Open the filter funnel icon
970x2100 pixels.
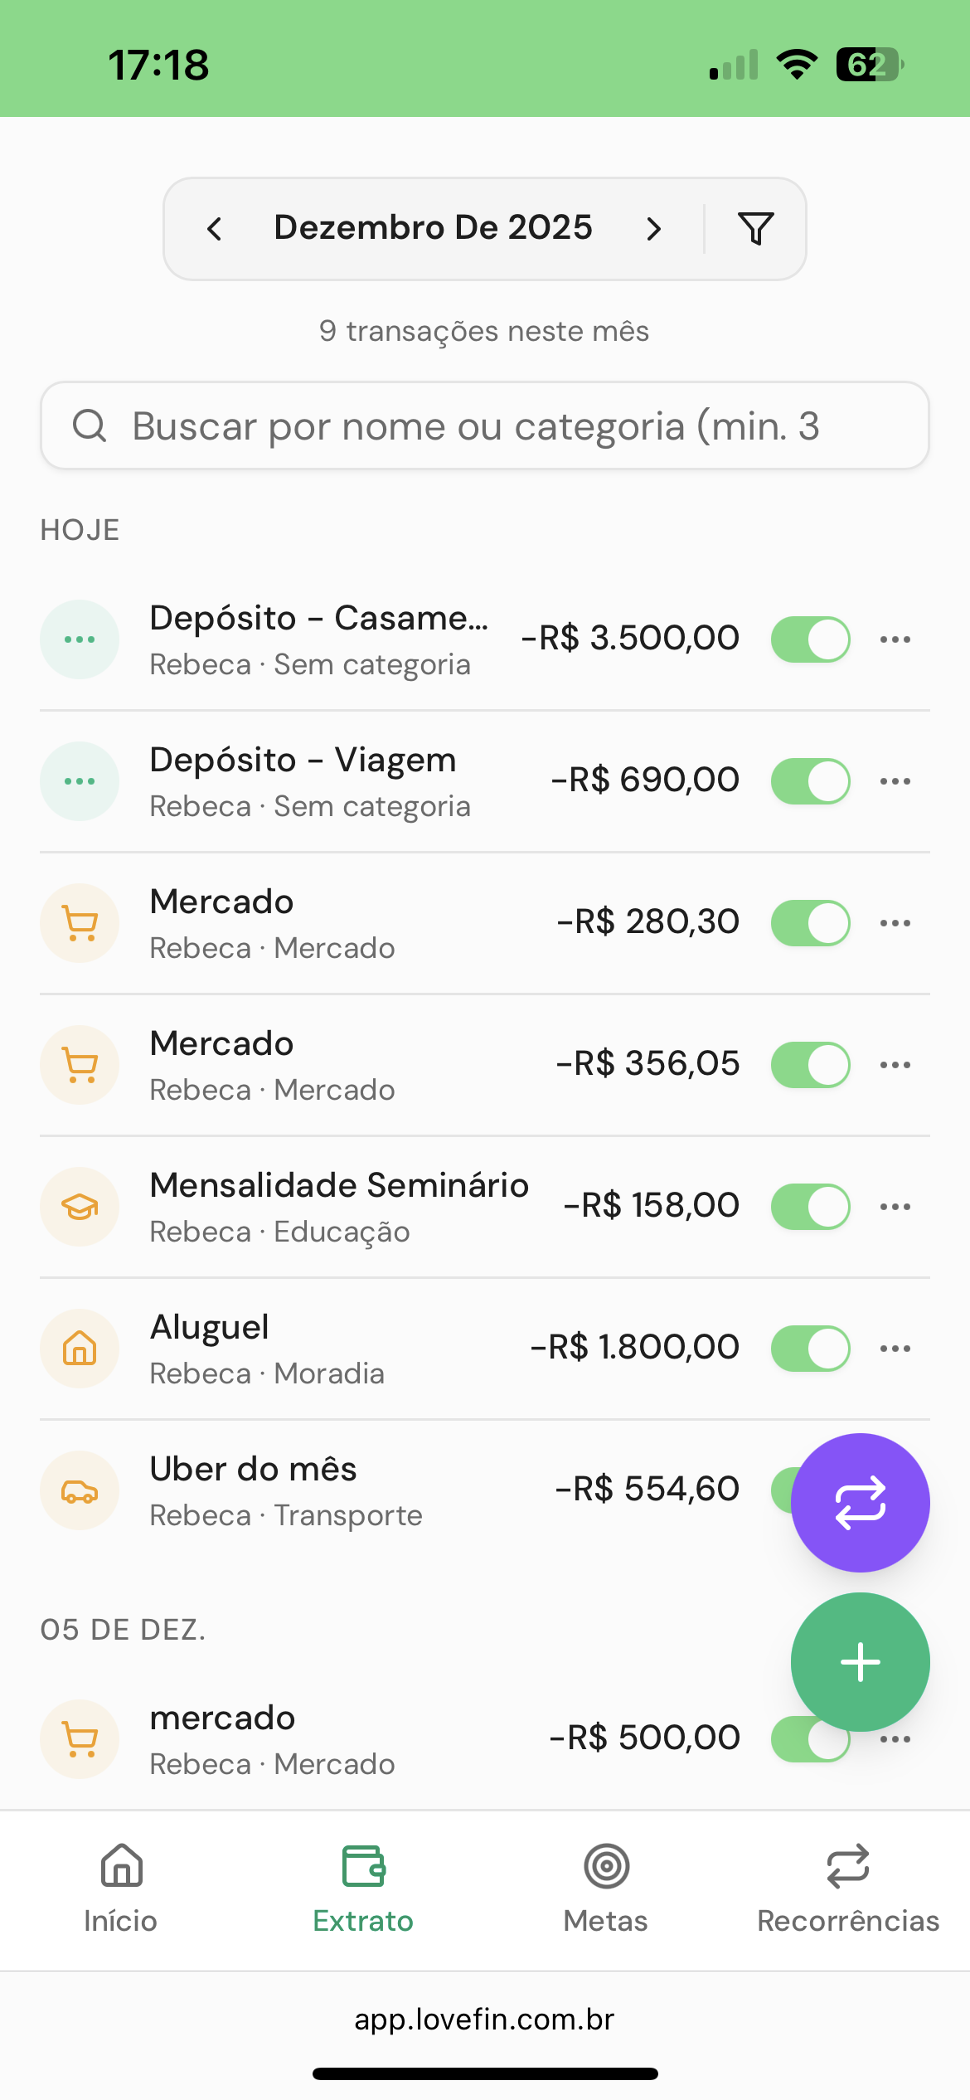click(755, 228)
